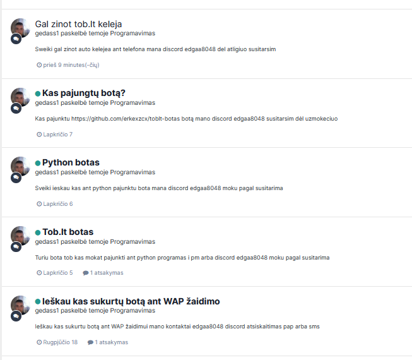Click the topic badge icon beside "Gal zinot tob.lt keleja"
This screenshot has height=360, width=412.
(16, 39)
